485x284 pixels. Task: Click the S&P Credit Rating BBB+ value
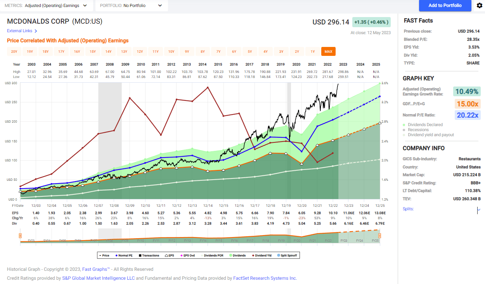click(475, 183)
